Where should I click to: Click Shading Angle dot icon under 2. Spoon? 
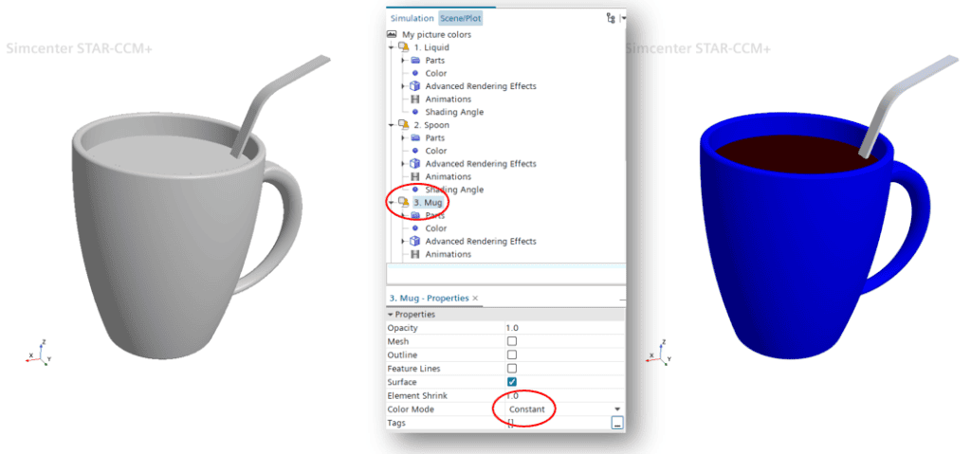point(415,191)
